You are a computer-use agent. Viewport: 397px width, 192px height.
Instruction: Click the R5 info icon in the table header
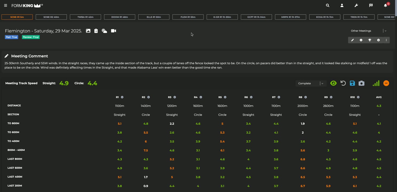click(x=225, y=97)
